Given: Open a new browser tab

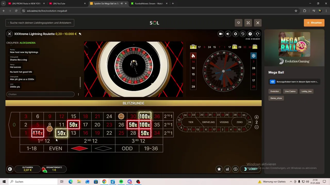Looking at the screenshot, I should tap(173, 4).
